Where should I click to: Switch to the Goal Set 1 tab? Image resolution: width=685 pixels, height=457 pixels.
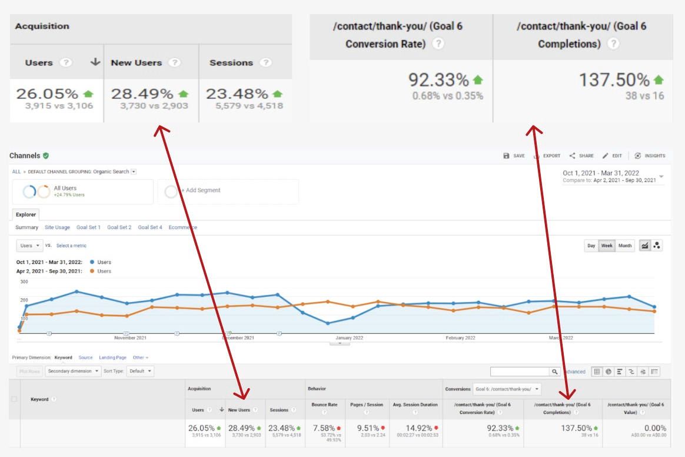click(x=88, y=227)
